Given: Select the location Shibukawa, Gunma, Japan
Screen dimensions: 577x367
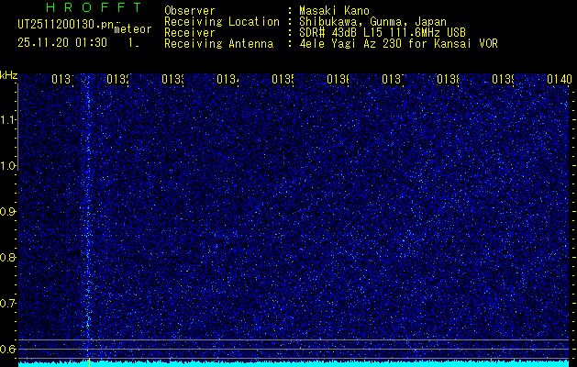Looking at the screenshot, I should 372,22.
